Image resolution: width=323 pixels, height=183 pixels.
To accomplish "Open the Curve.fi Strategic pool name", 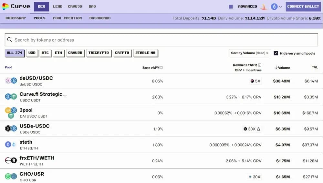I will click(x=43, y=94).
